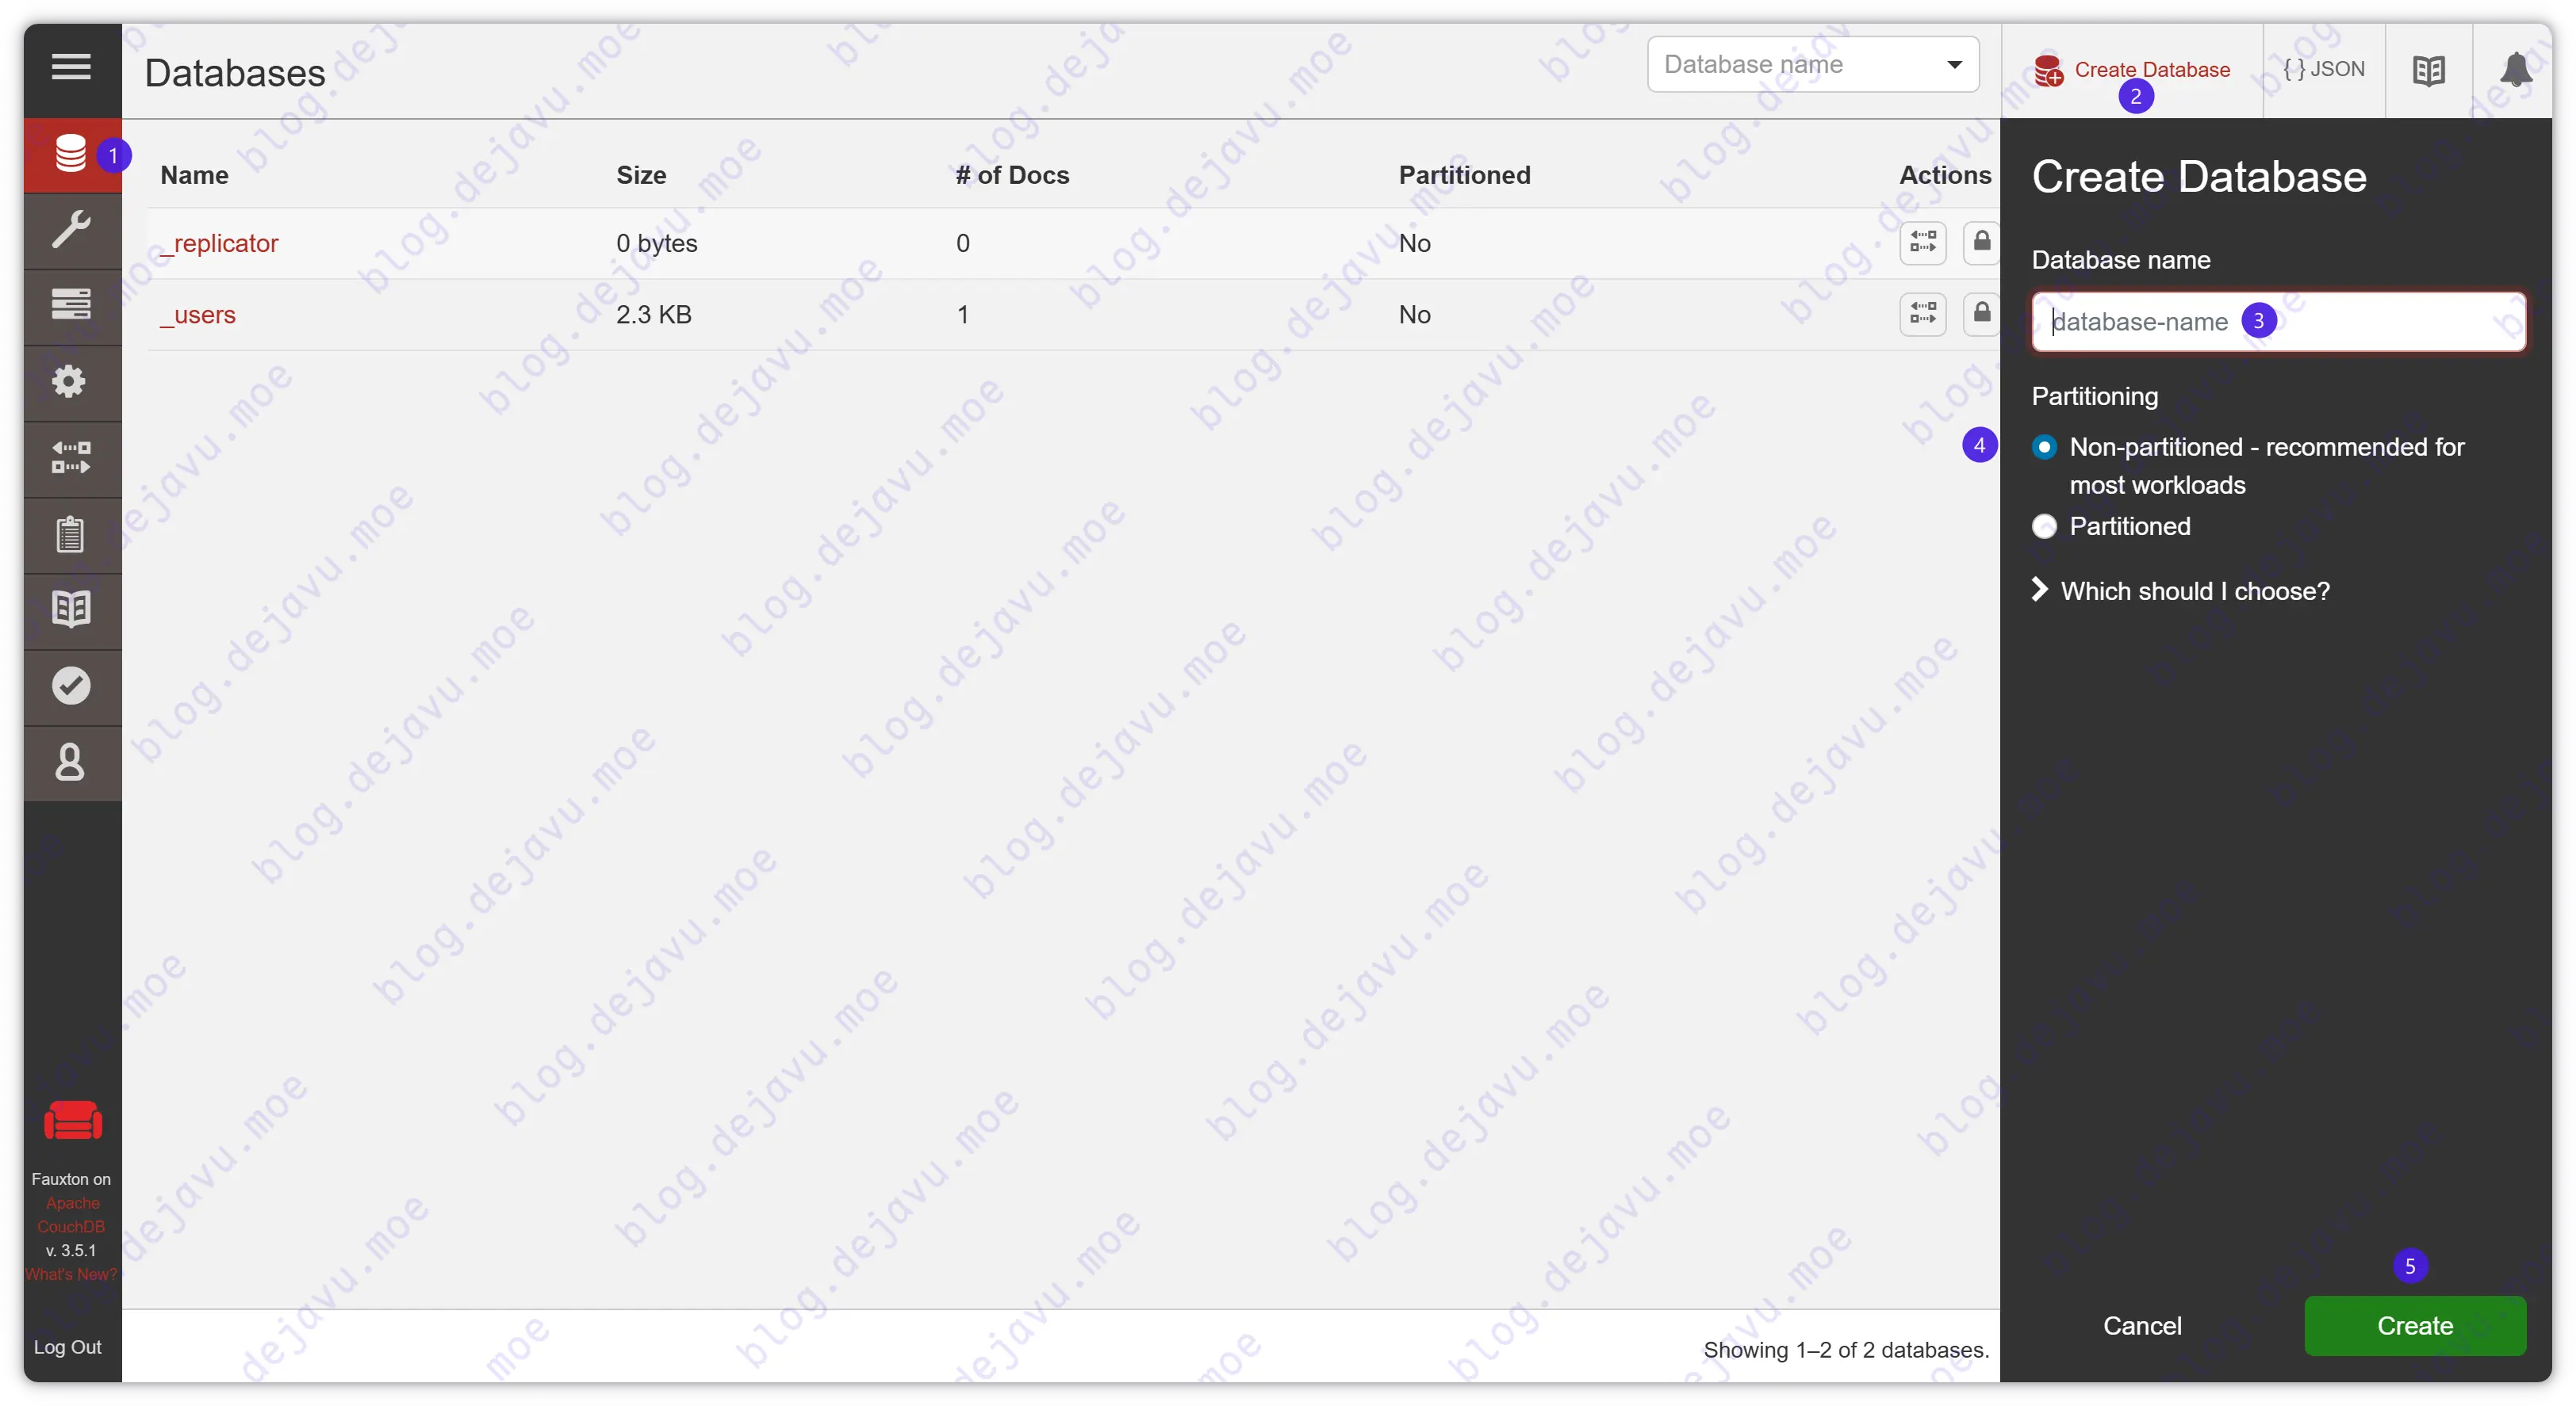Open Active Tasks sidebar icon
The height and width of the screenshot is (1406, 2576).
(71, 304)
